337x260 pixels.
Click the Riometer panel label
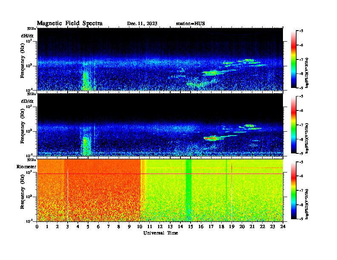(x=26, y=167)
